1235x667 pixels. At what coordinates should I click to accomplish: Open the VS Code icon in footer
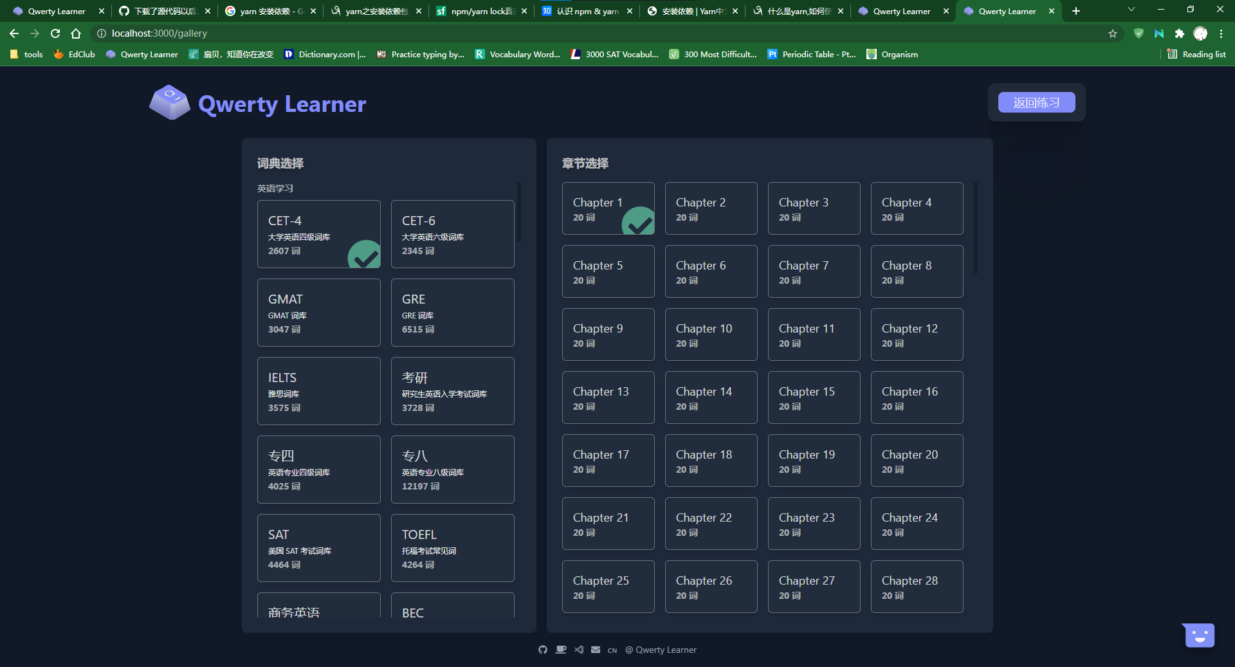coord(578,650)
